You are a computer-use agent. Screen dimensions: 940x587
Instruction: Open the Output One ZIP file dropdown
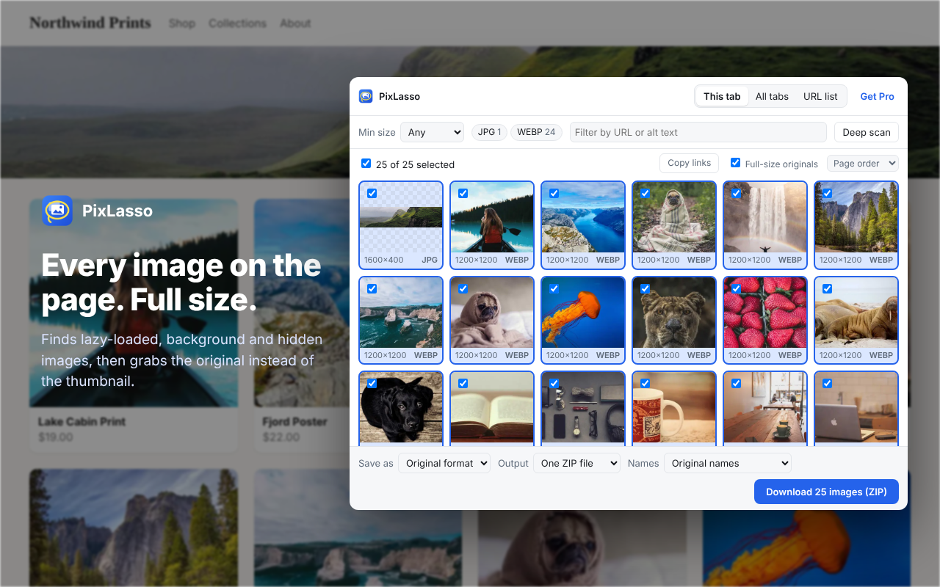[576, 463]
